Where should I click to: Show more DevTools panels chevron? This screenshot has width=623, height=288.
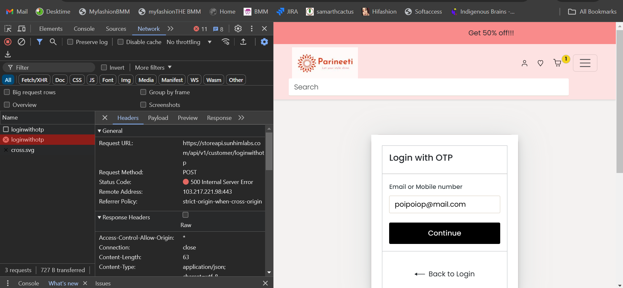click(x=171, y=29)
